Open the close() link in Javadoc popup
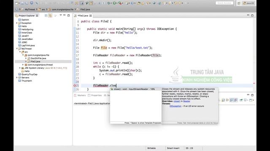Image resolution: width=270 pixels, height=151 pixels. click(x=177, y=101)
